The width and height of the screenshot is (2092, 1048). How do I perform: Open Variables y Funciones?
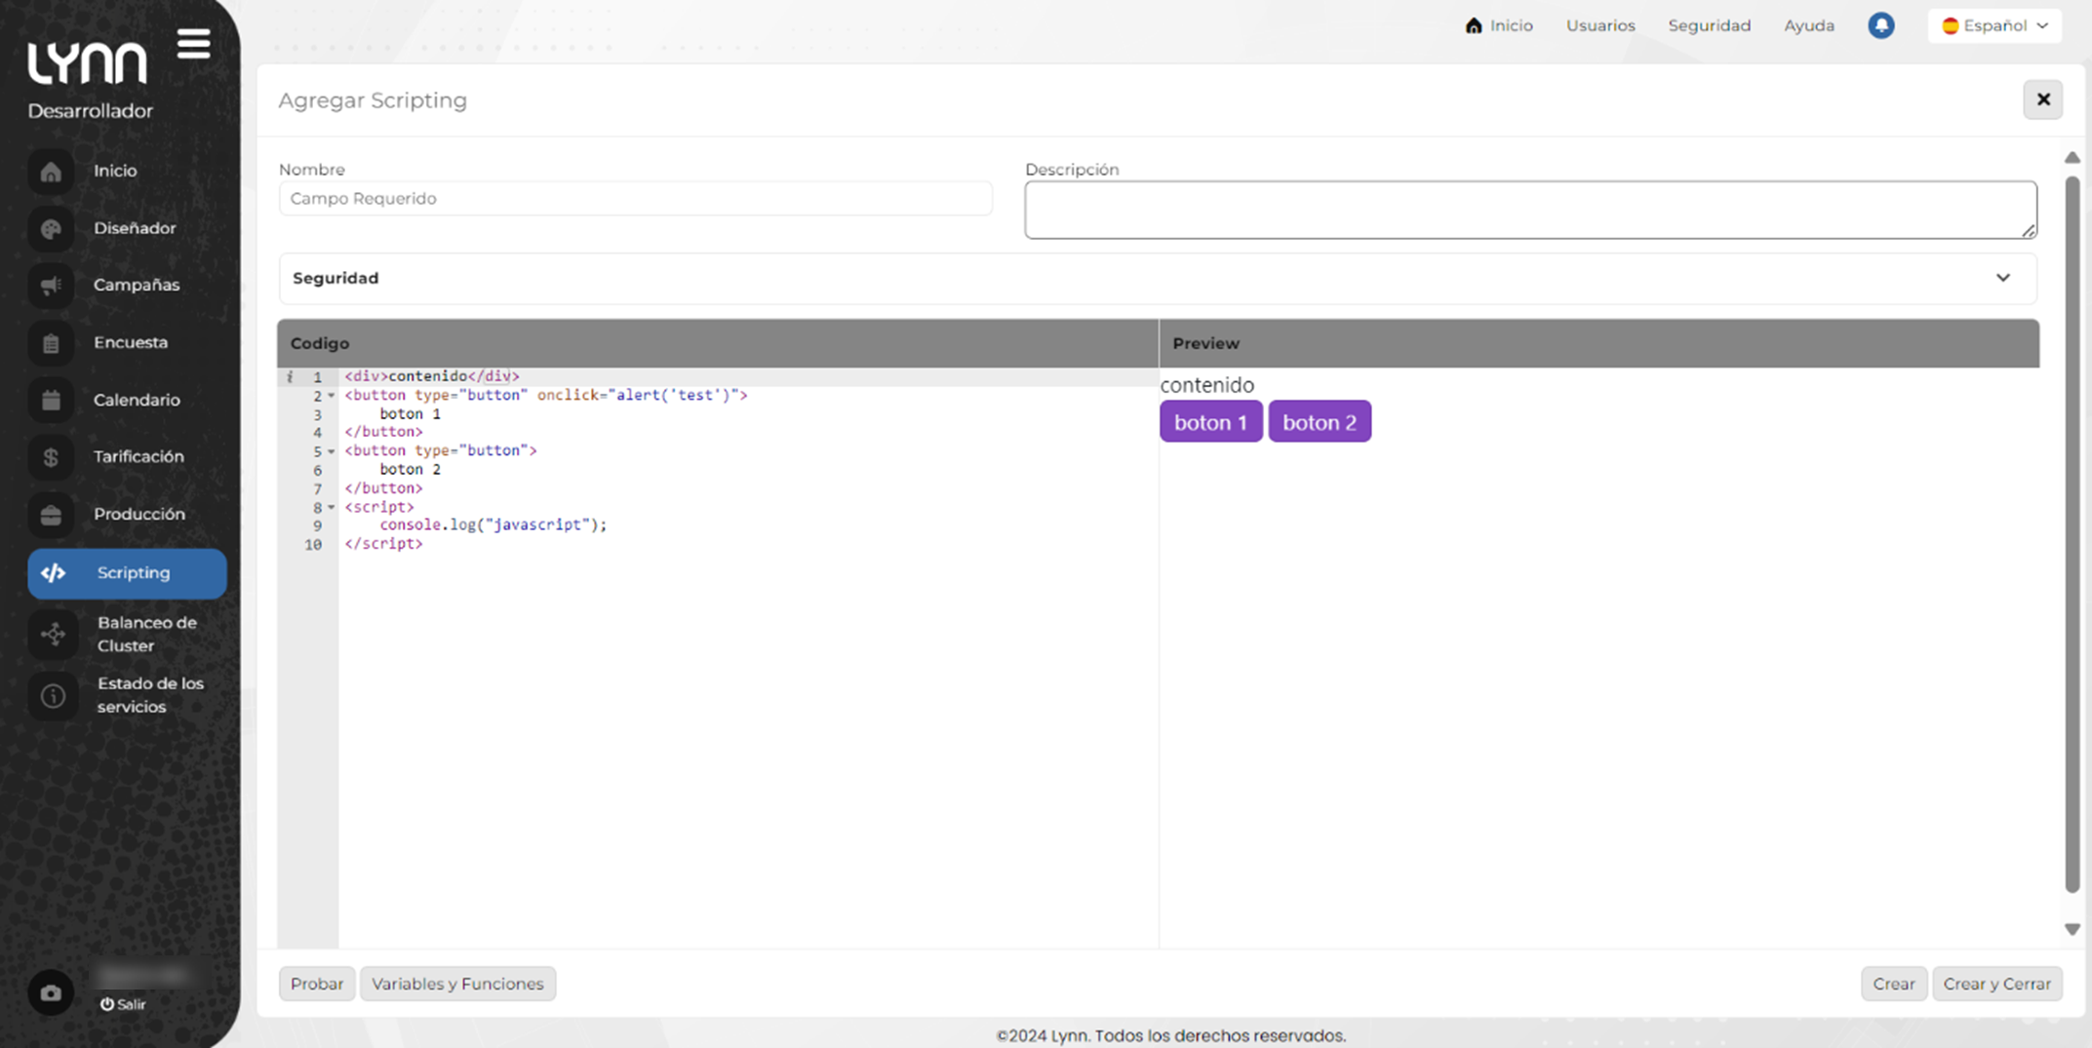pos(457,984)
